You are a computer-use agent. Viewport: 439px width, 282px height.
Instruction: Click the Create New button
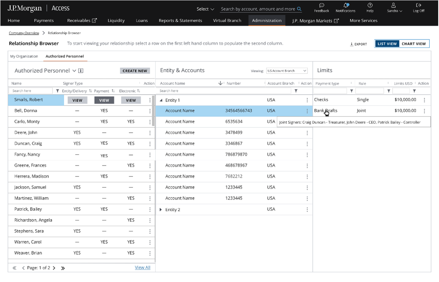coord(135,71)
